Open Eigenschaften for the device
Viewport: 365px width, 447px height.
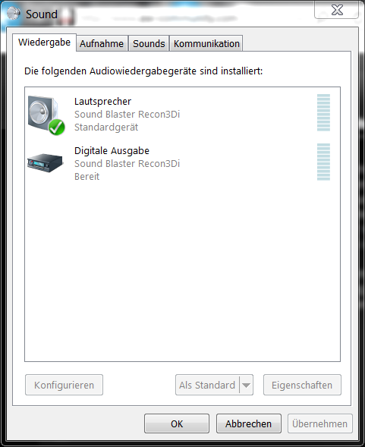click(x=302, y=385)
